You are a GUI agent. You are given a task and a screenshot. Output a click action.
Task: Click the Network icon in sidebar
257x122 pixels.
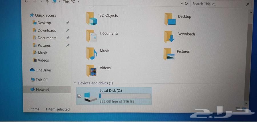click(x=33, y=89)
